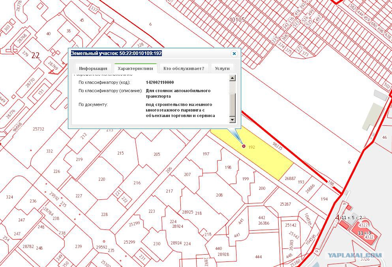Click the popup scrollbar up arrow
This screenshot has height=267, width=392.
click(x=232, y=78)
